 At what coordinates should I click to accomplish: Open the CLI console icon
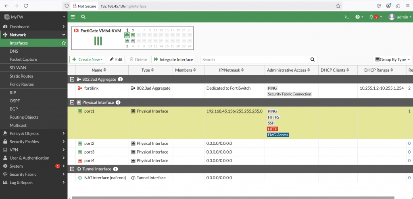[347, 17]
